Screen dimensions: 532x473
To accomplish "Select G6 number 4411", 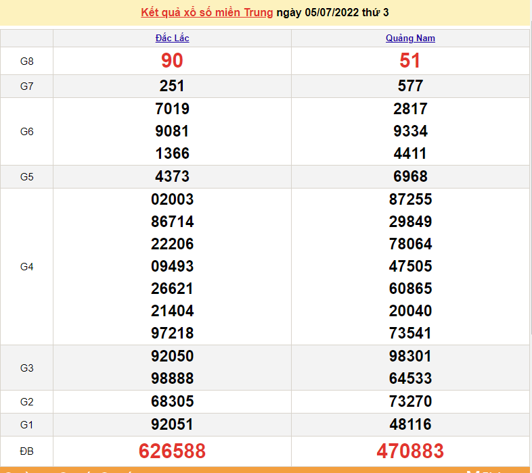I will (410, 153).
